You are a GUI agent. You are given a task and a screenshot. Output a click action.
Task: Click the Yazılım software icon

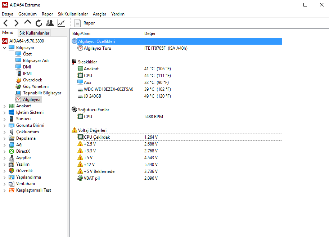click(11, 164)
